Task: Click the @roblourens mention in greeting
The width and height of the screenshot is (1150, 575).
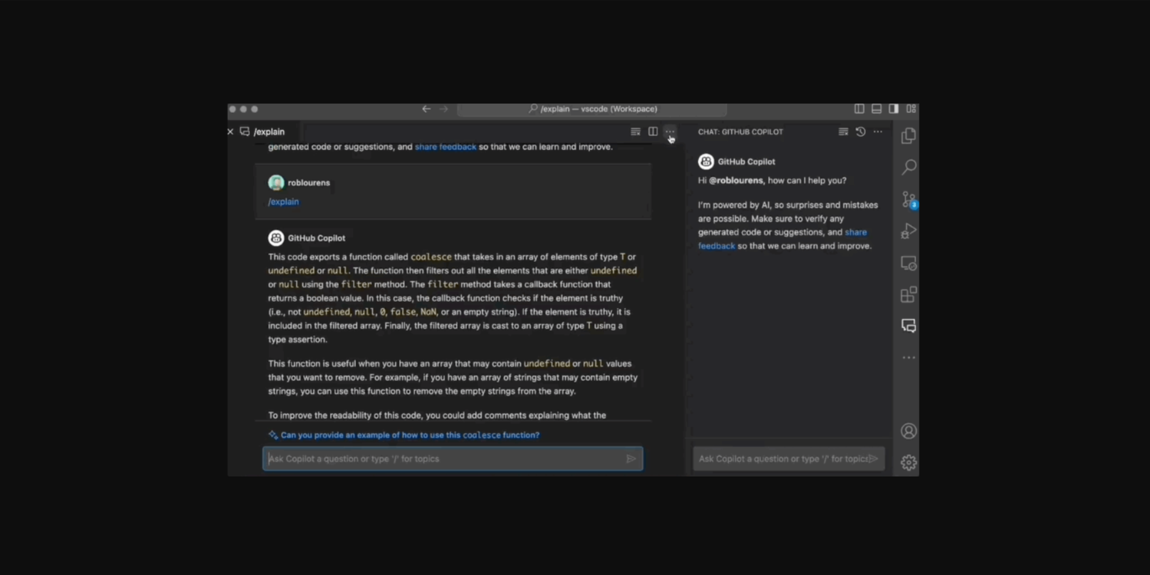Action: [x=736, y=181]
